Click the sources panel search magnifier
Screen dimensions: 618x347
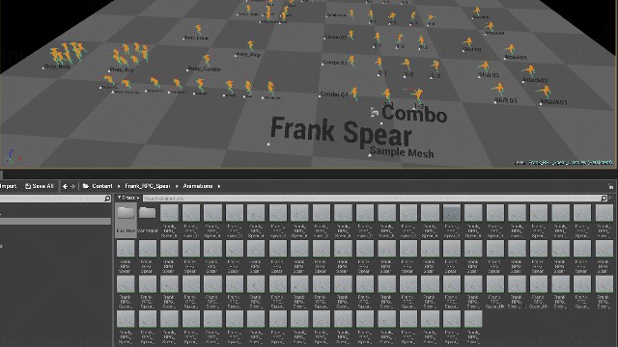(x=107, y=199)
